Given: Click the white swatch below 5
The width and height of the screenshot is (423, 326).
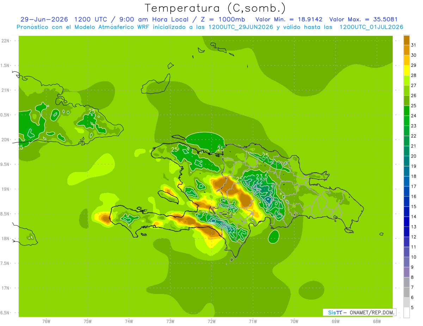Looking at the screenshot, I should point(406,313).
